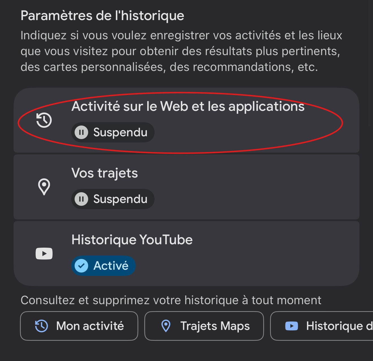Click the YouTube icon in the partially visible Historique button
This screenshot has width=373, height=361.
point(292,326)
